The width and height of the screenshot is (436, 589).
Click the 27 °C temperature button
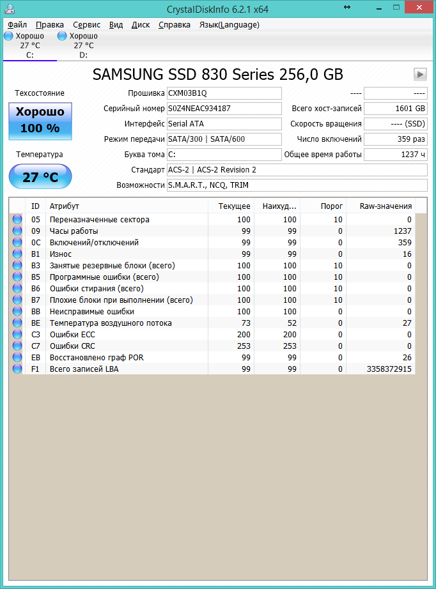point(40,176)
